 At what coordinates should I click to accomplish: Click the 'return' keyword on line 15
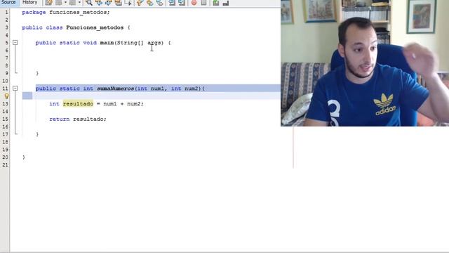tap(59, 119)
